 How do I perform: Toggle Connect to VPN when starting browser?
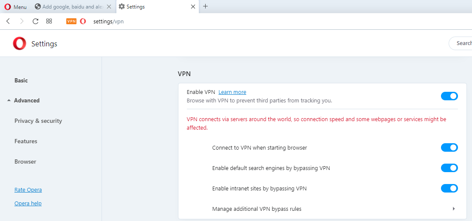[x=449, y=147]
